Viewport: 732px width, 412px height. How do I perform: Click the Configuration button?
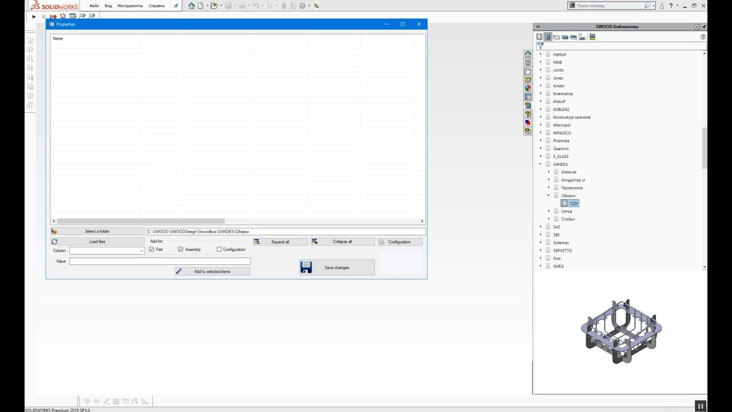tap(400, 241)
